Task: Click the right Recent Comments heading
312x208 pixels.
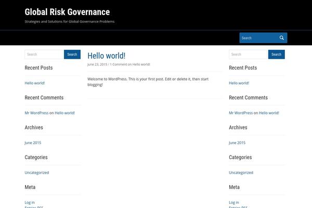Action: click(x=249, y=98)
